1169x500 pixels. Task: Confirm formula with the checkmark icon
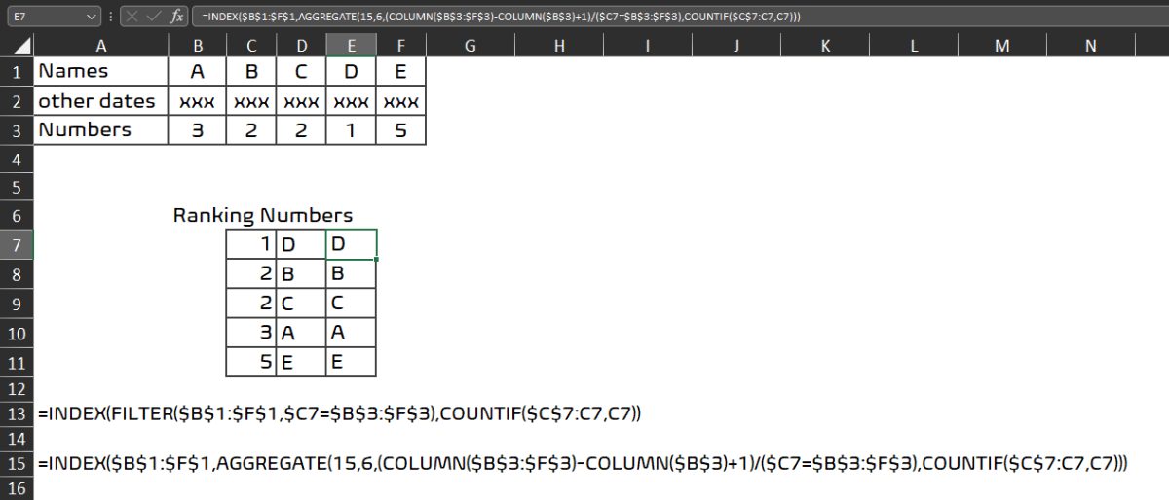[x=154, y=17]
